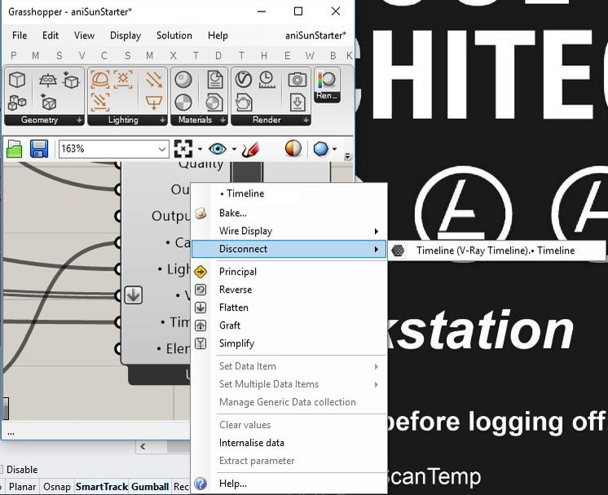
Task: Select the export scene download icon
Action: tap(297, 104)
